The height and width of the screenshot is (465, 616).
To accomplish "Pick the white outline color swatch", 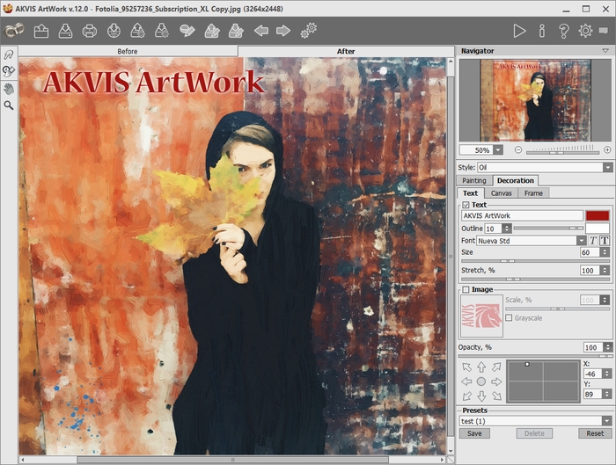I will (598, 229).
